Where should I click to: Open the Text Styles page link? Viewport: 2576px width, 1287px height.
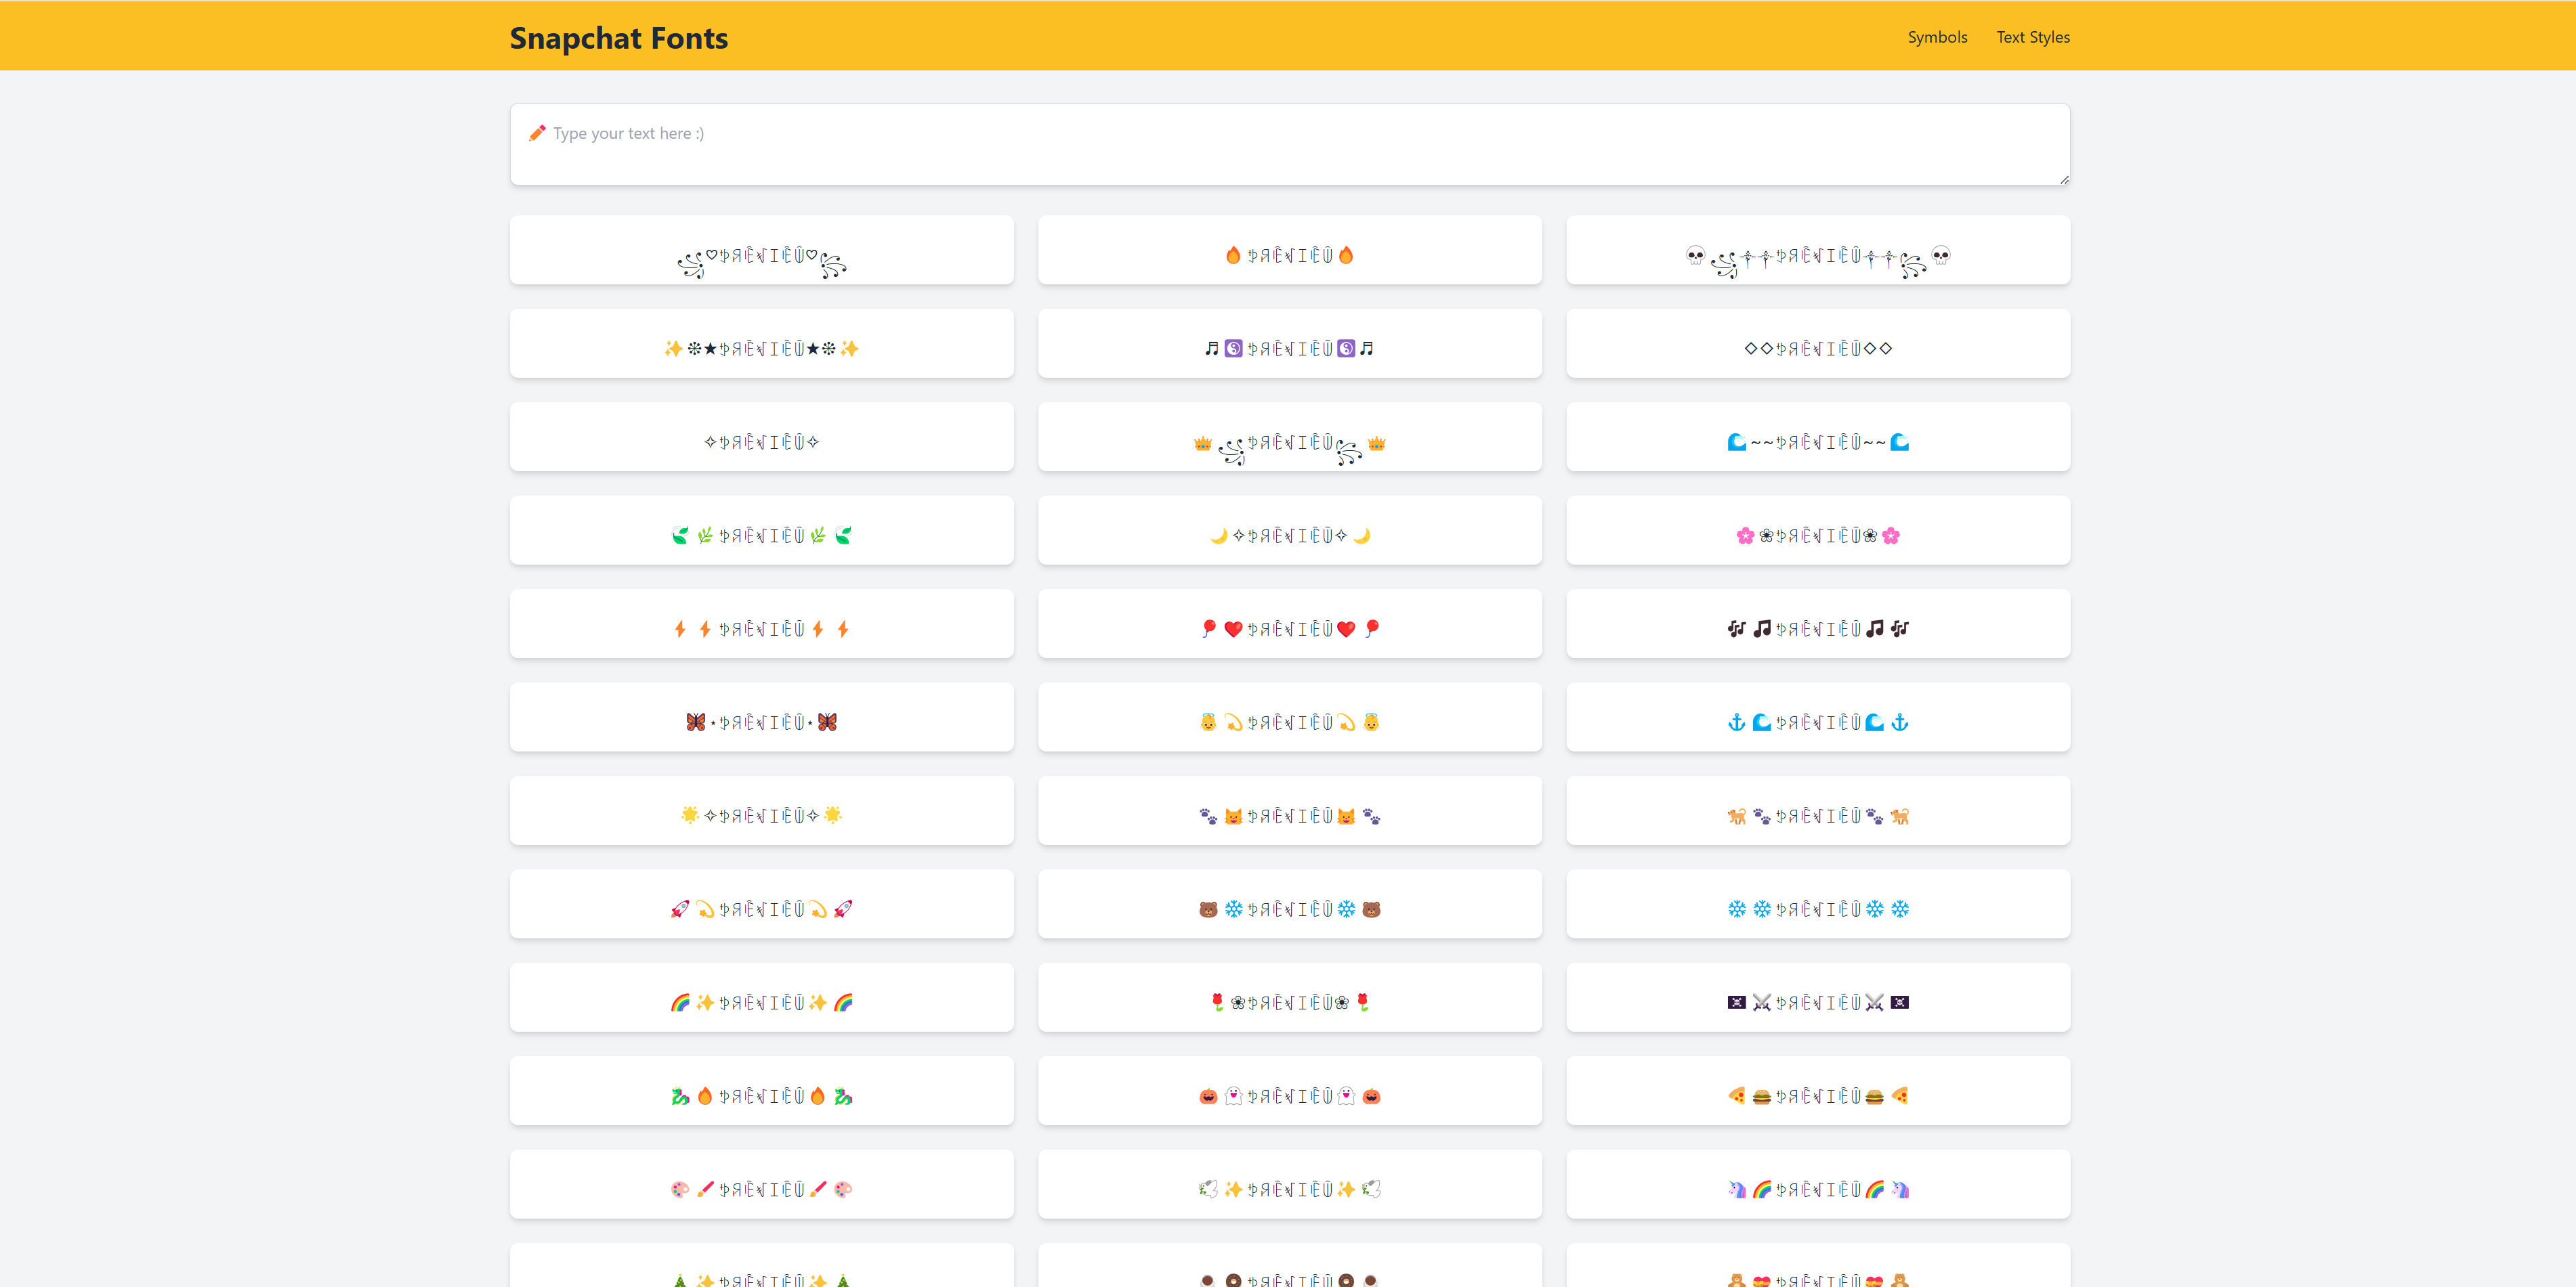pos(2033,37)
